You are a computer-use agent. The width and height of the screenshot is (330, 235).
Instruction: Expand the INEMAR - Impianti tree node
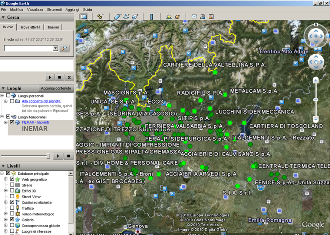coord(6,122)
